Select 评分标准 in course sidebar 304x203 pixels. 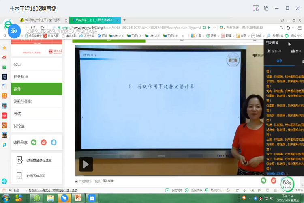click(x=21, y=77)
